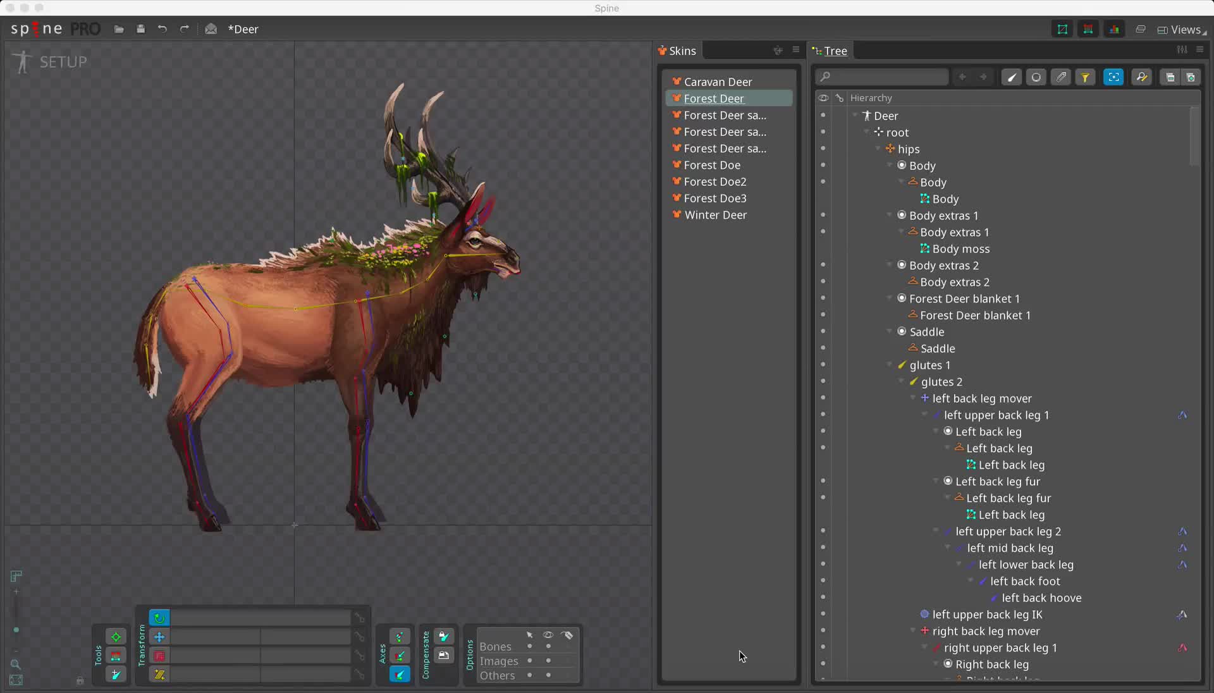Select the Create bones tool
The height and width of the screenshot is (693, 1214).
pos(116,675)
